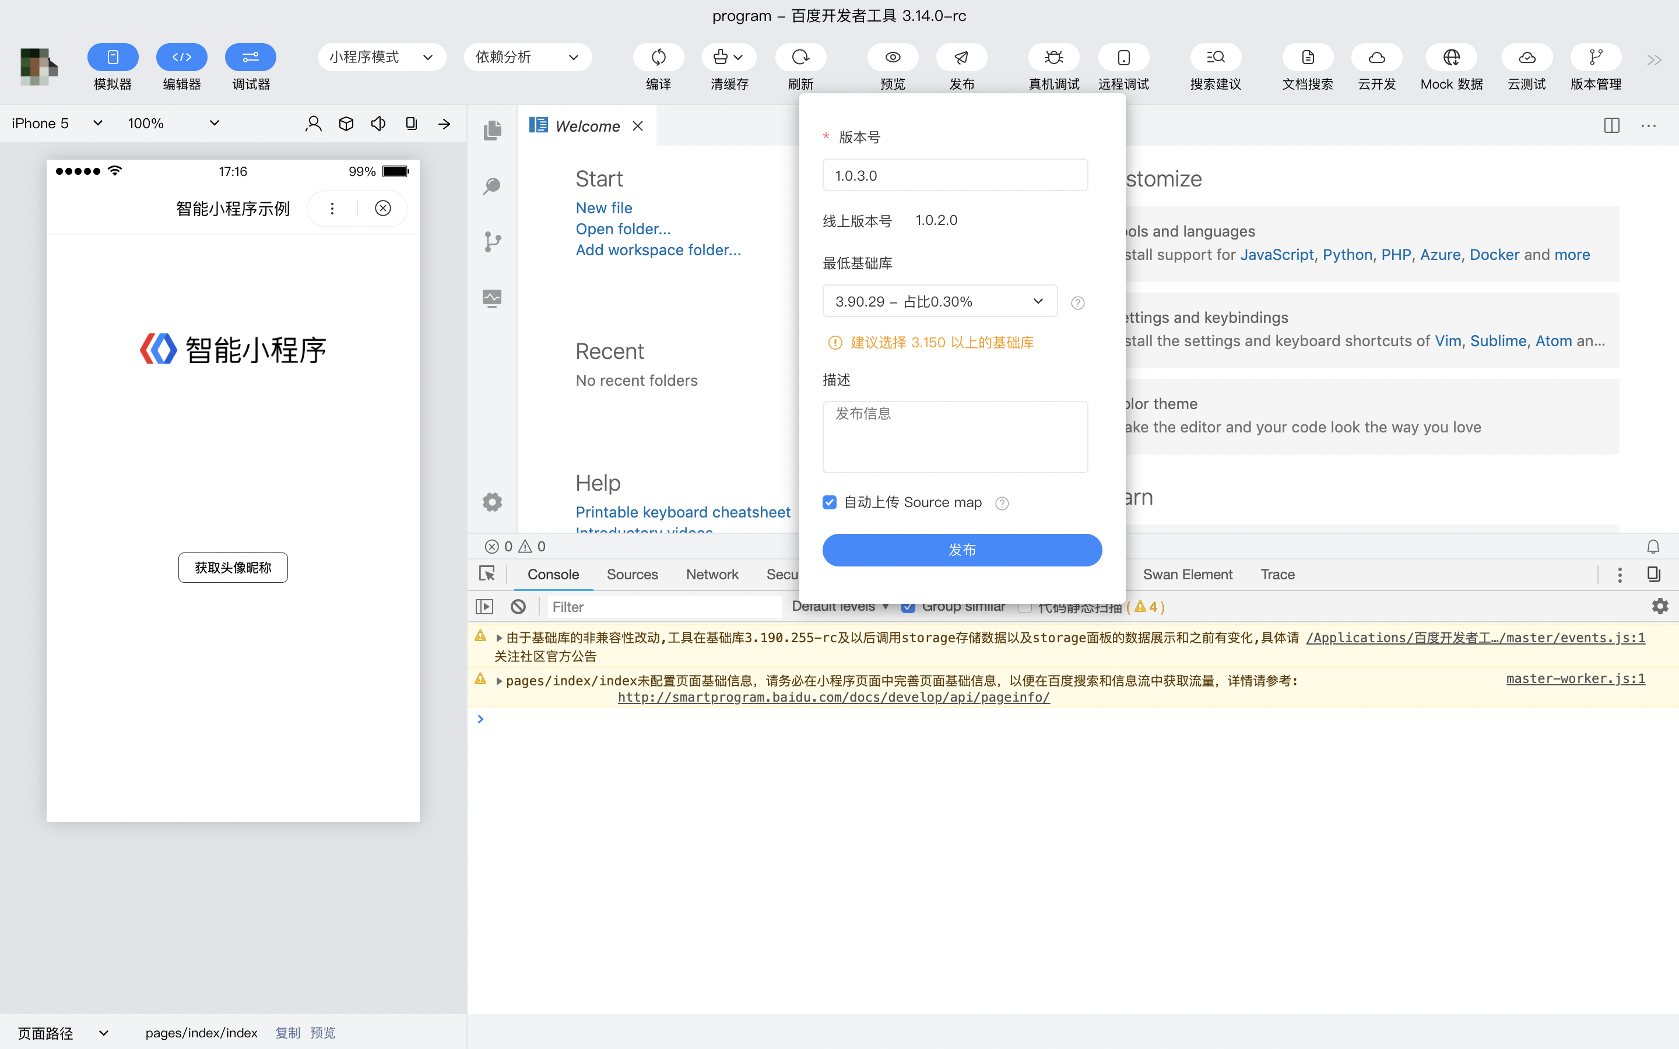
Task: Click the Open folder... link
Action: point(623,229)
